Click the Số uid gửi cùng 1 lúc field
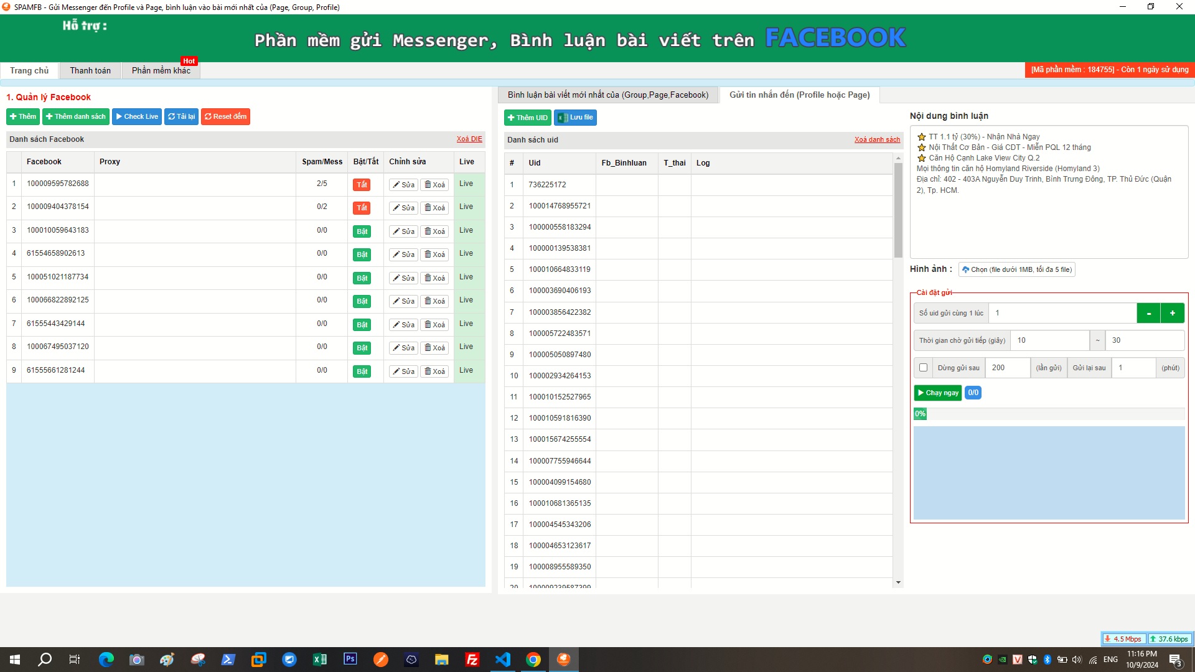 tap(1063, 313)
